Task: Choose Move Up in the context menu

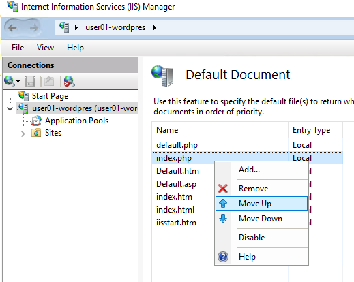Action: pyautogui.click(x=261, y=204)
